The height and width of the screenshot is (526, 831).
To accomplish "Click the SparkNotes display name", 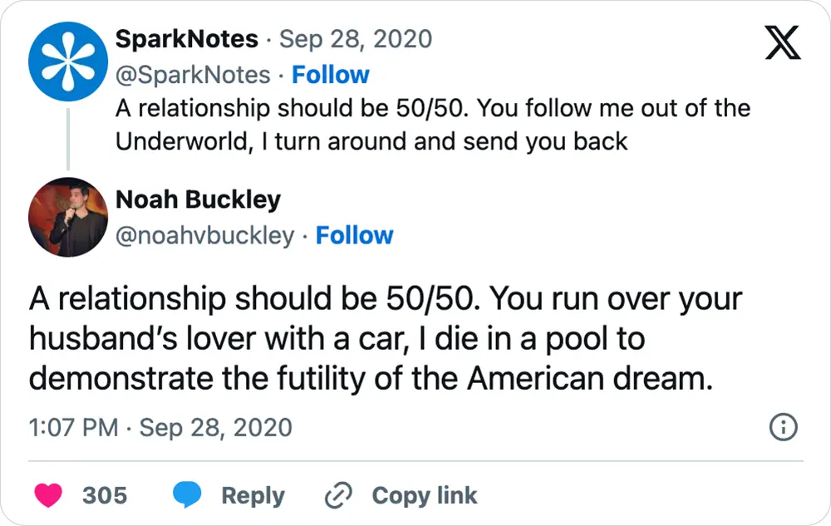I will [188, 38].
